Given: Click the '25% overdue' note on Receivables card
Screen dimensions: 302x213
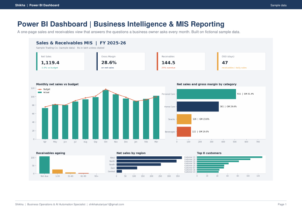Looking at the screenshot, I should point(169,68).
